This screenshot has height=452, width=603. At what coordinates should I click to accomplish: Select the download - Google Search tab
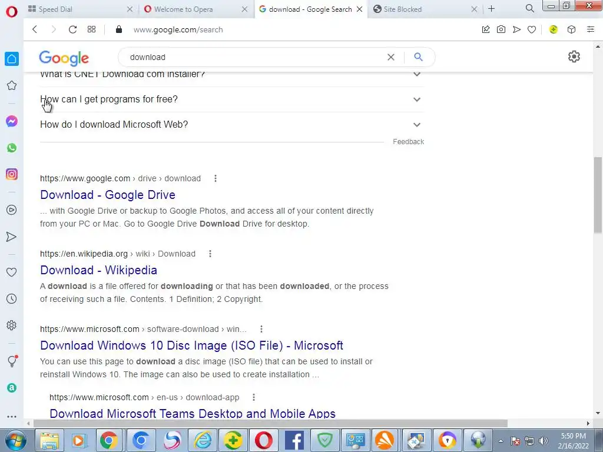tap(311, 9)
